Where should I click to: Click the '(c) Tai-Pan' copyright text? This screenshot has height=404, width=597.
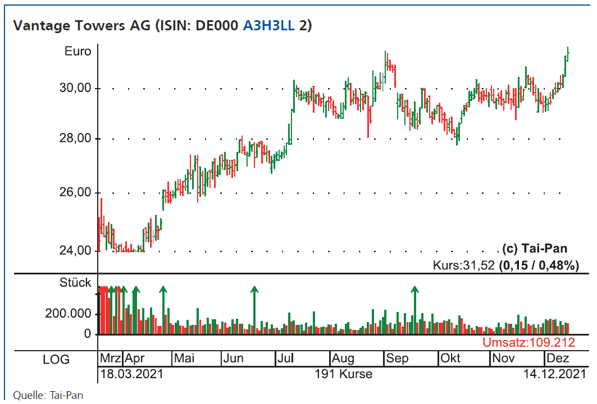tap(535, 249)
